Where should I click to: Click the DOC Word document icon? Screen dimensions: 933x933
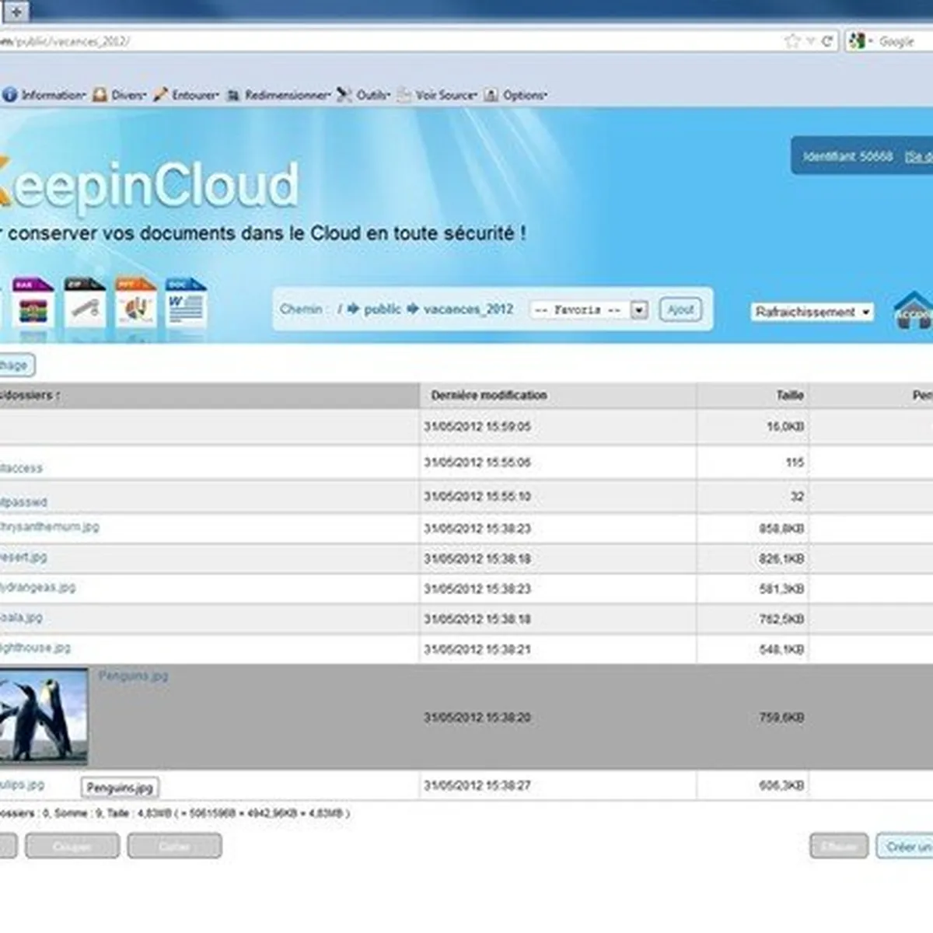tap(186, 305)
